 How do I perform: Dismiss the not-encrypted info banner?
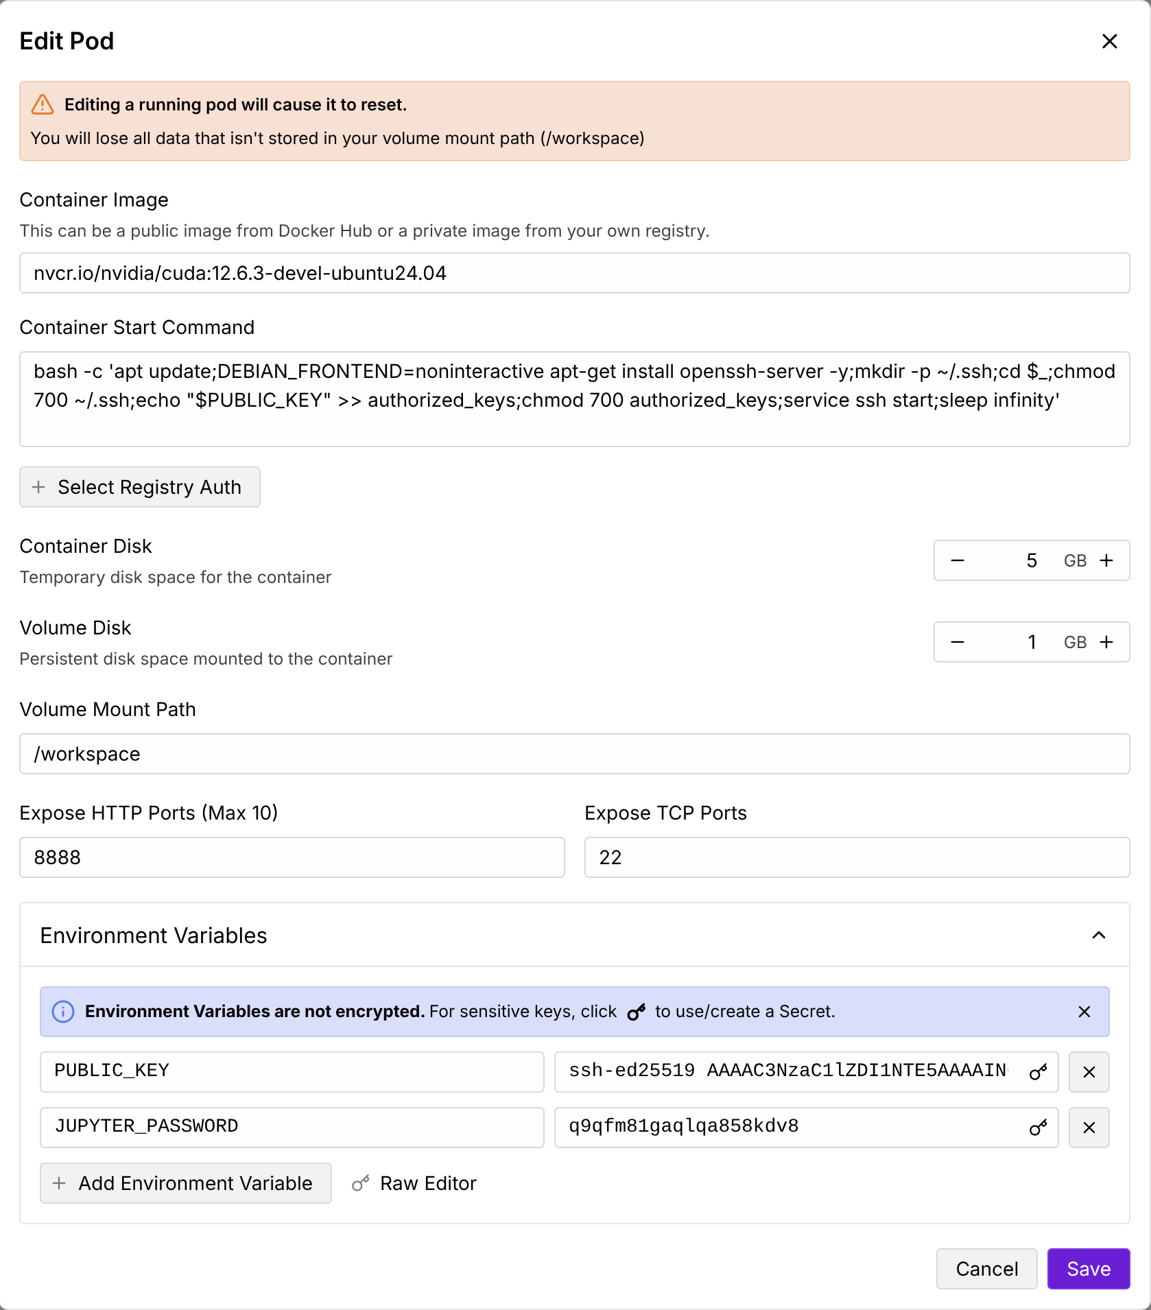click(1084, 1012)
